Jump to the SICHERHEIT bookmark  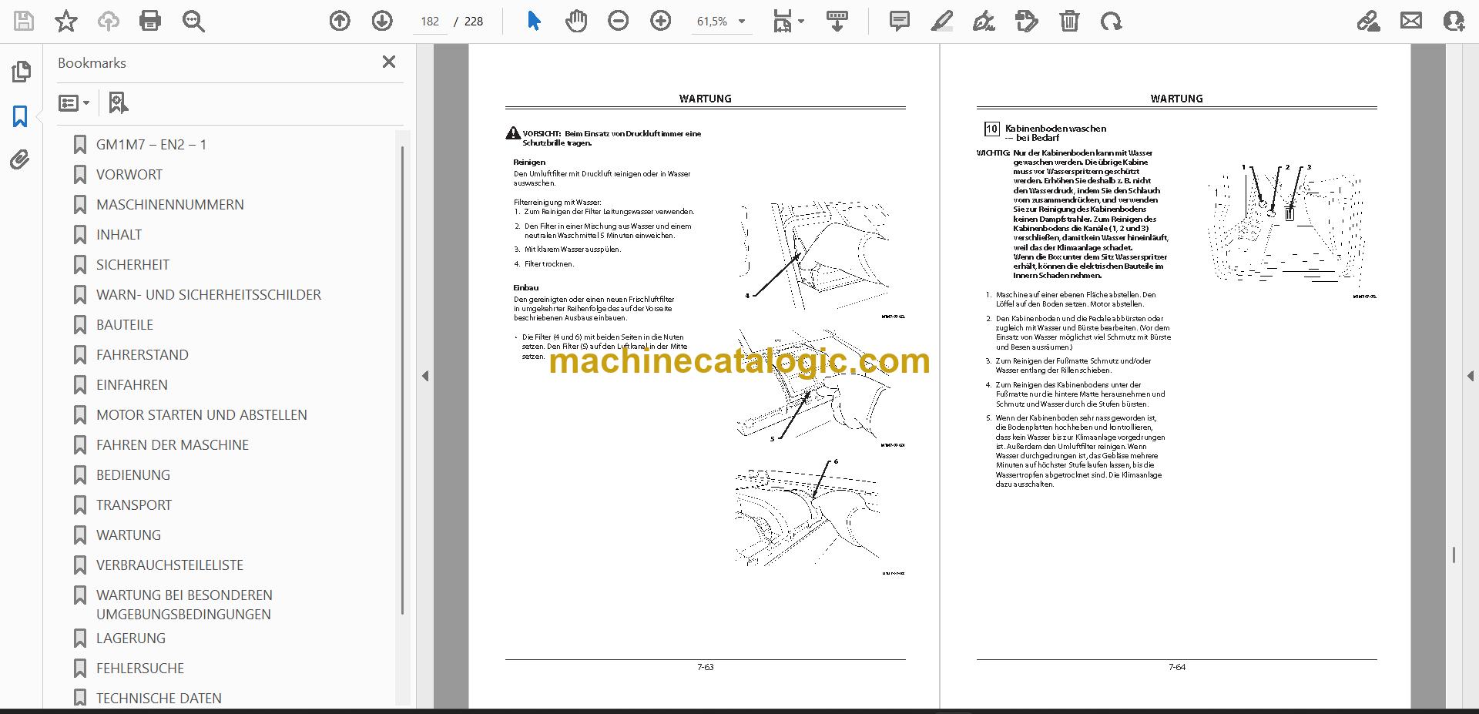tap(132, 264)
